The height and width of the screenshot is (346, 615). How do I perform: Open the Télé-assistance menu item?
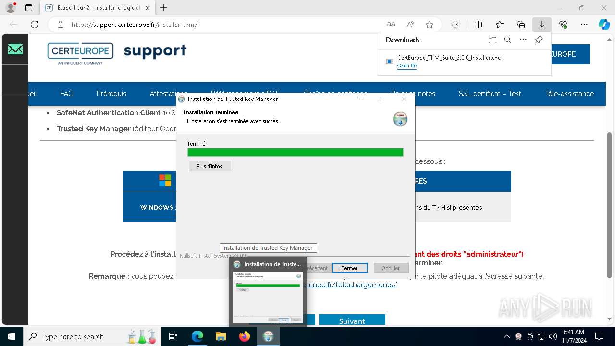point(569,94)
